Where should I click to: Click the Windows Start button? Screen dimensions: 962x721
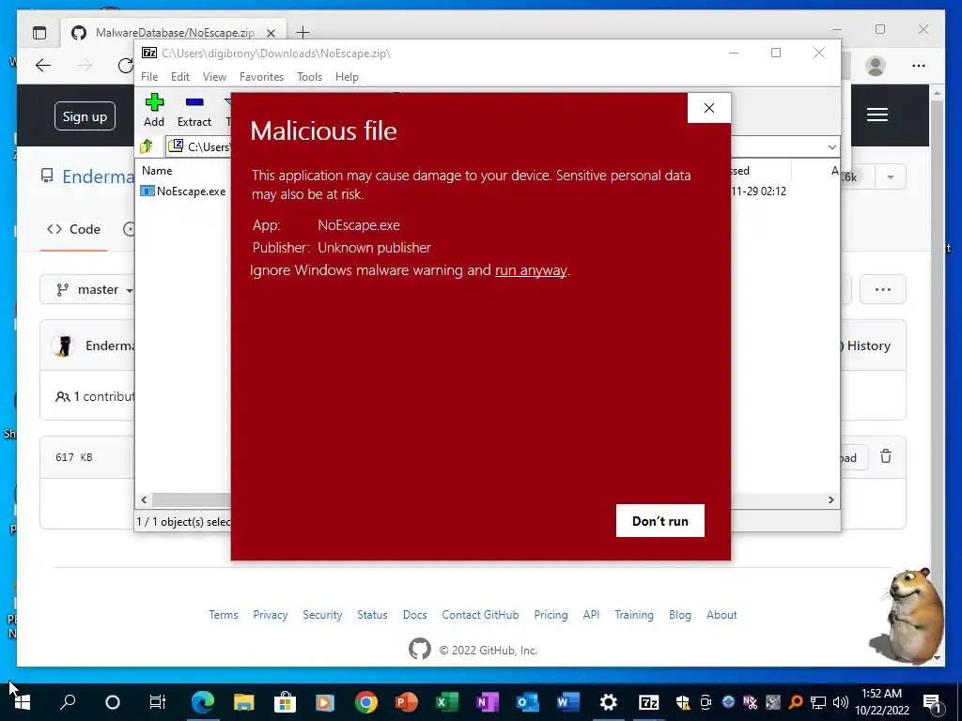[23, 702]
